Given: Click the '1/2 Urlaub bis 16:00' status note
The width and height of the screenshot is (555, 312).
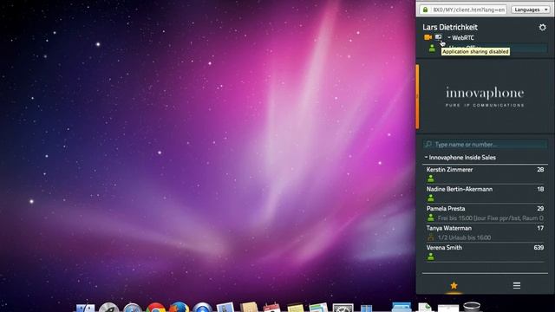Looking at the screenshot, I should tap(464, 237).
